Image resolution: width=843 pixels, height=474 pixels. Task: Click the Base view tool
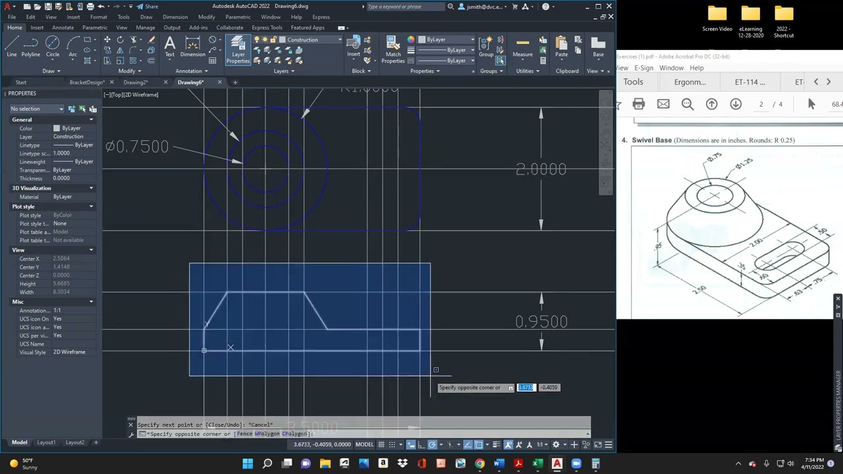click(598, 47)
